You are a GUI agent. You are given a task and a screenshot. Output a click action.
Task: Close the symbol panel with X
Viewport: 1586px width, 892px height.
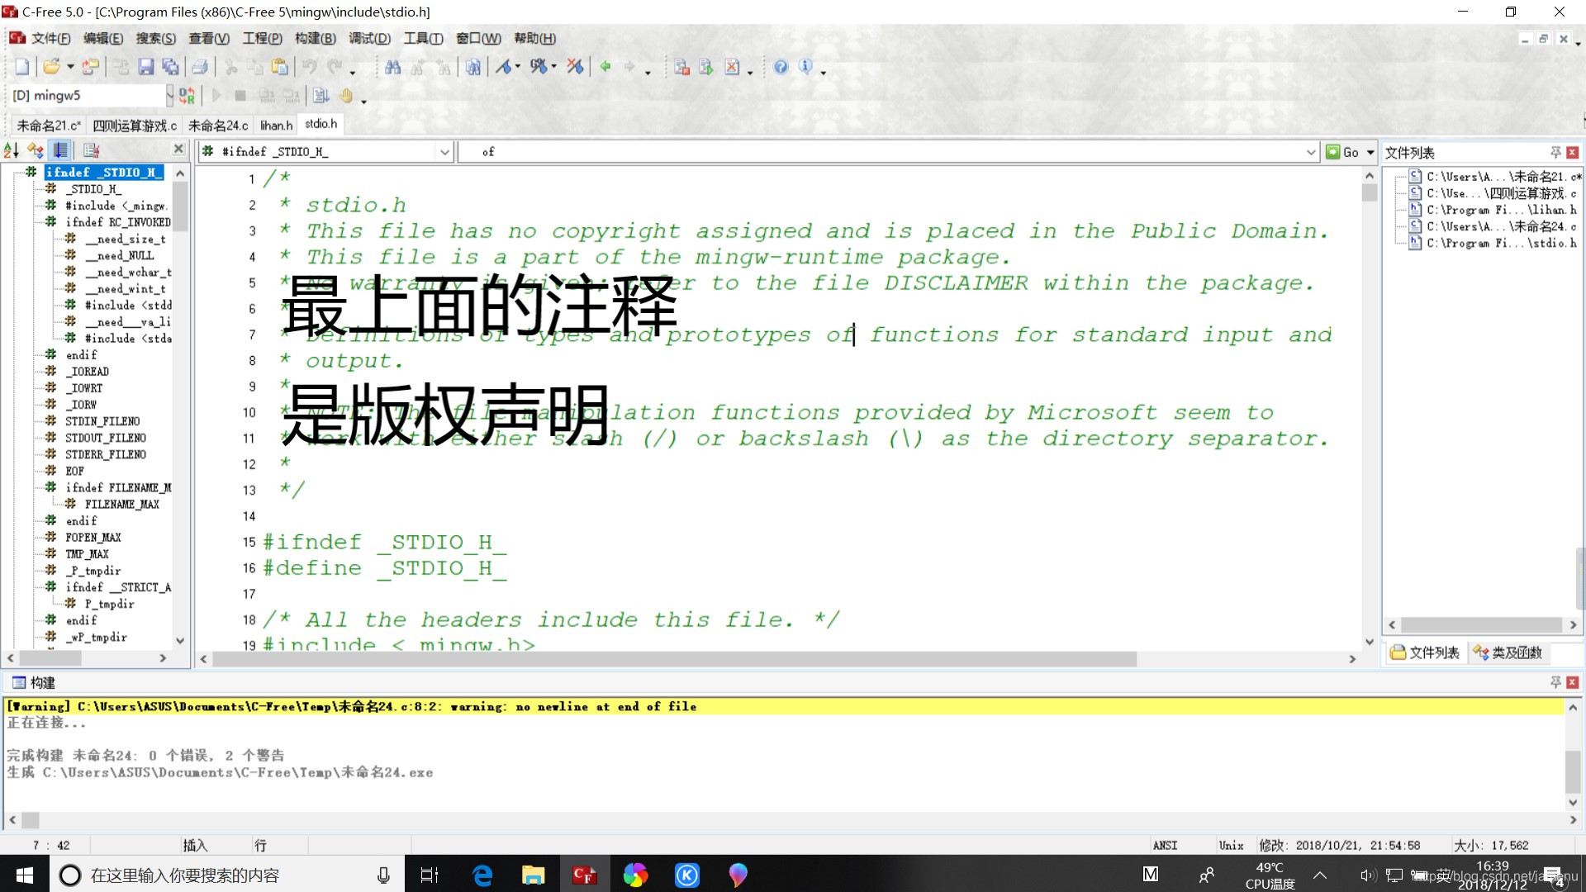pos(178,149)
